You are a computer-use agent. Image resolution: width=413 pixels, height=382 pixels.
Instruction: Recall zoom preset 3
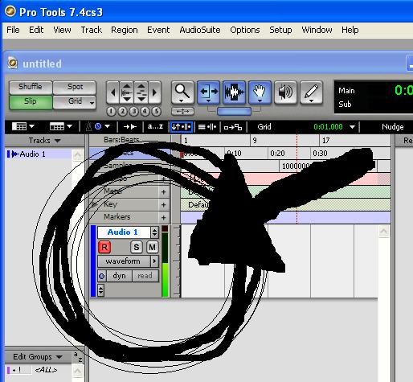coord(133,111)
